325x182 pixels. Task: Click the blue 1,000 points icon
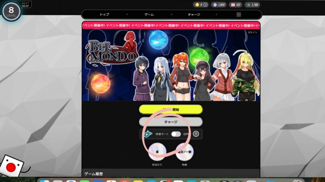tap(215, 5)
